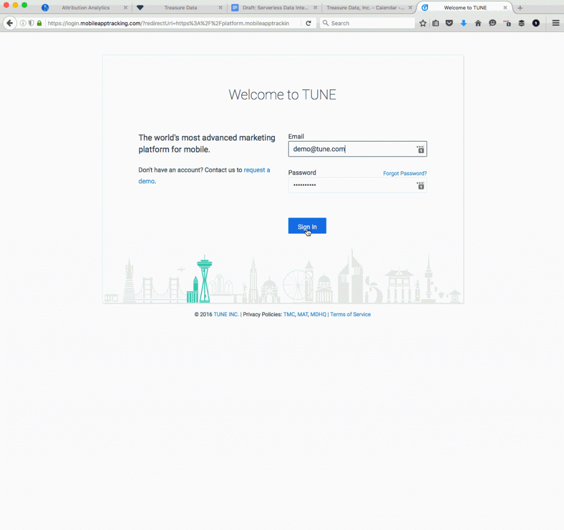Click the site information (i) icon
Screen dimensions: 564x530
23,23
